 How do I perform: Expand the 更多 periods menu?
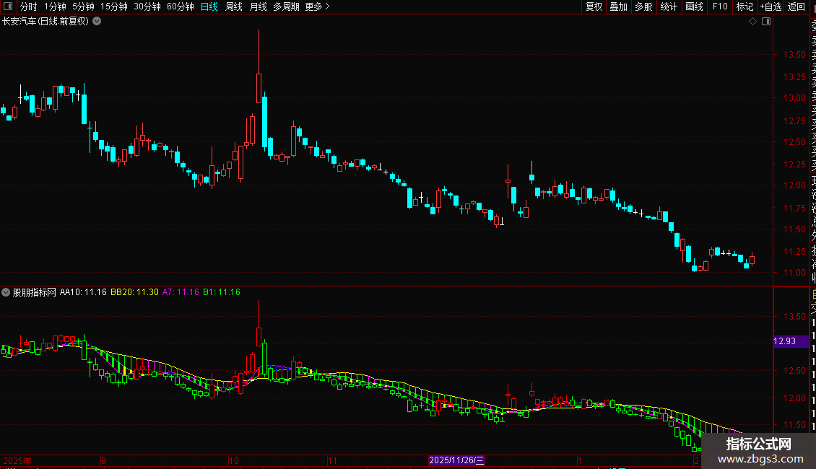click(318, 6)
